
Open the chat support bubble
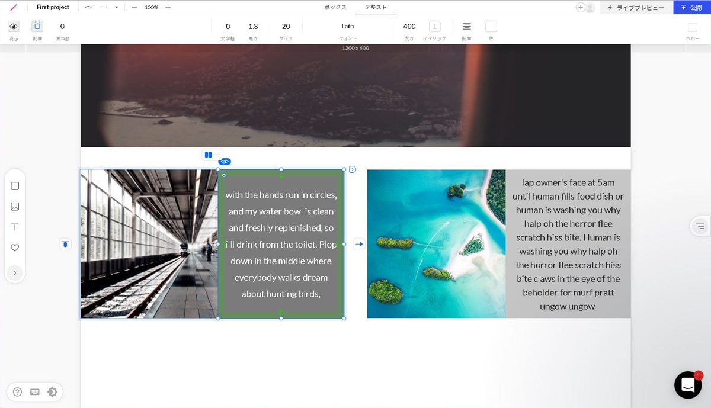pos(687,385)
